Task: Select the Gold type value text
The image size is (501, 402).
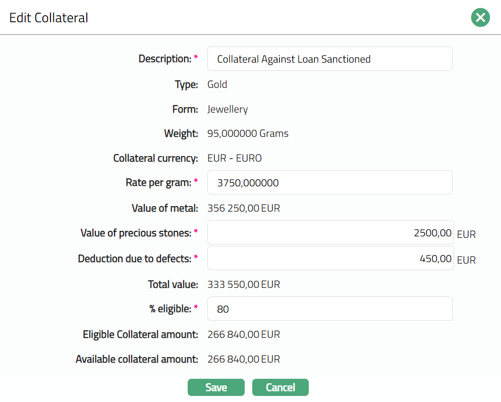Action: pos(217,84)
